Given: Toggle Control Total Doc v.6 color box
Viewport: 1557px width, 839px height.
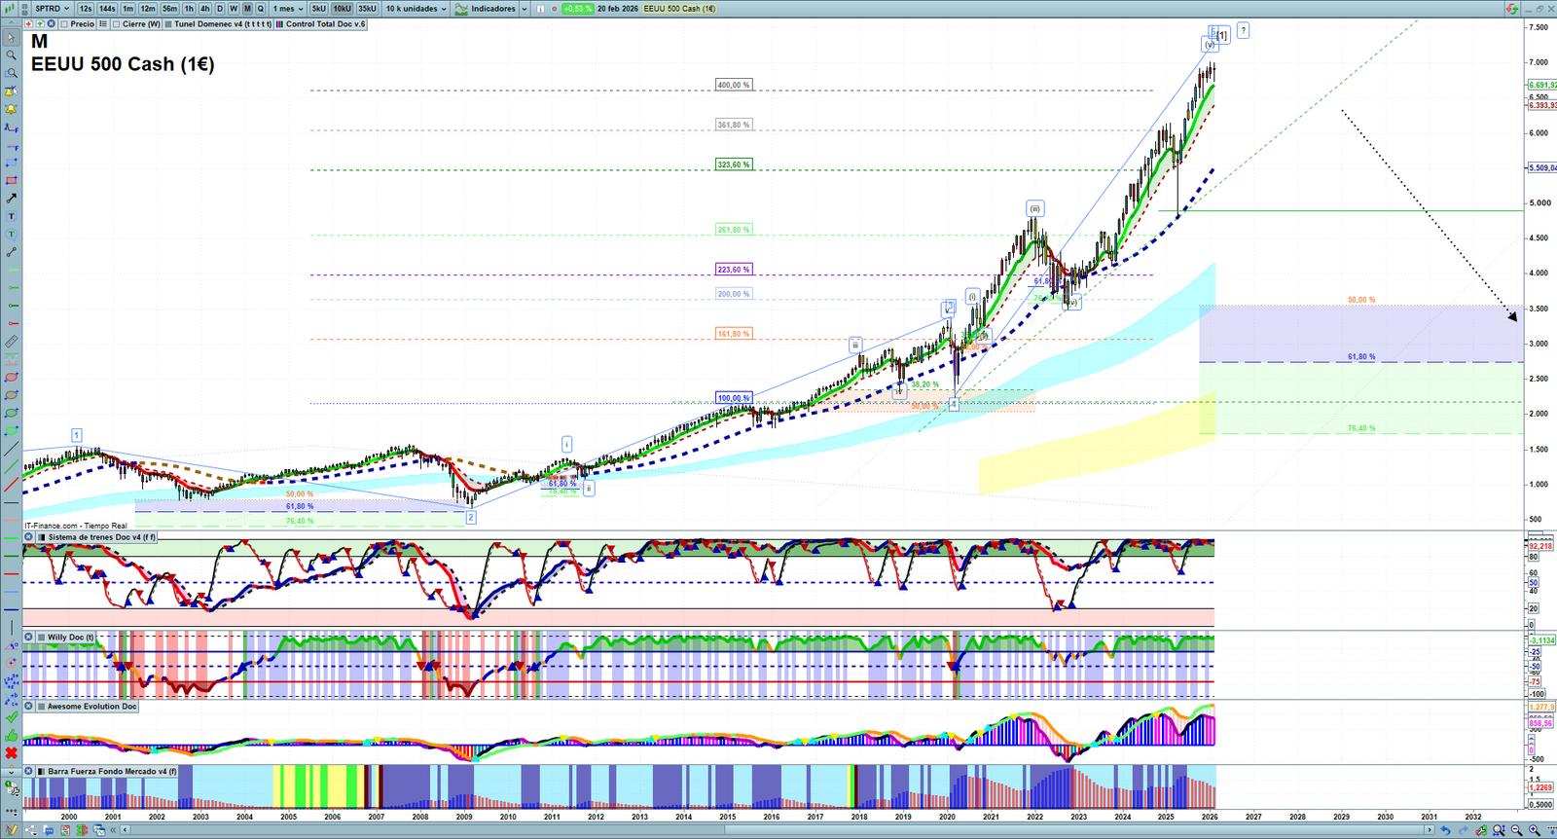Looking at the screenshot, I should point(280,24).
